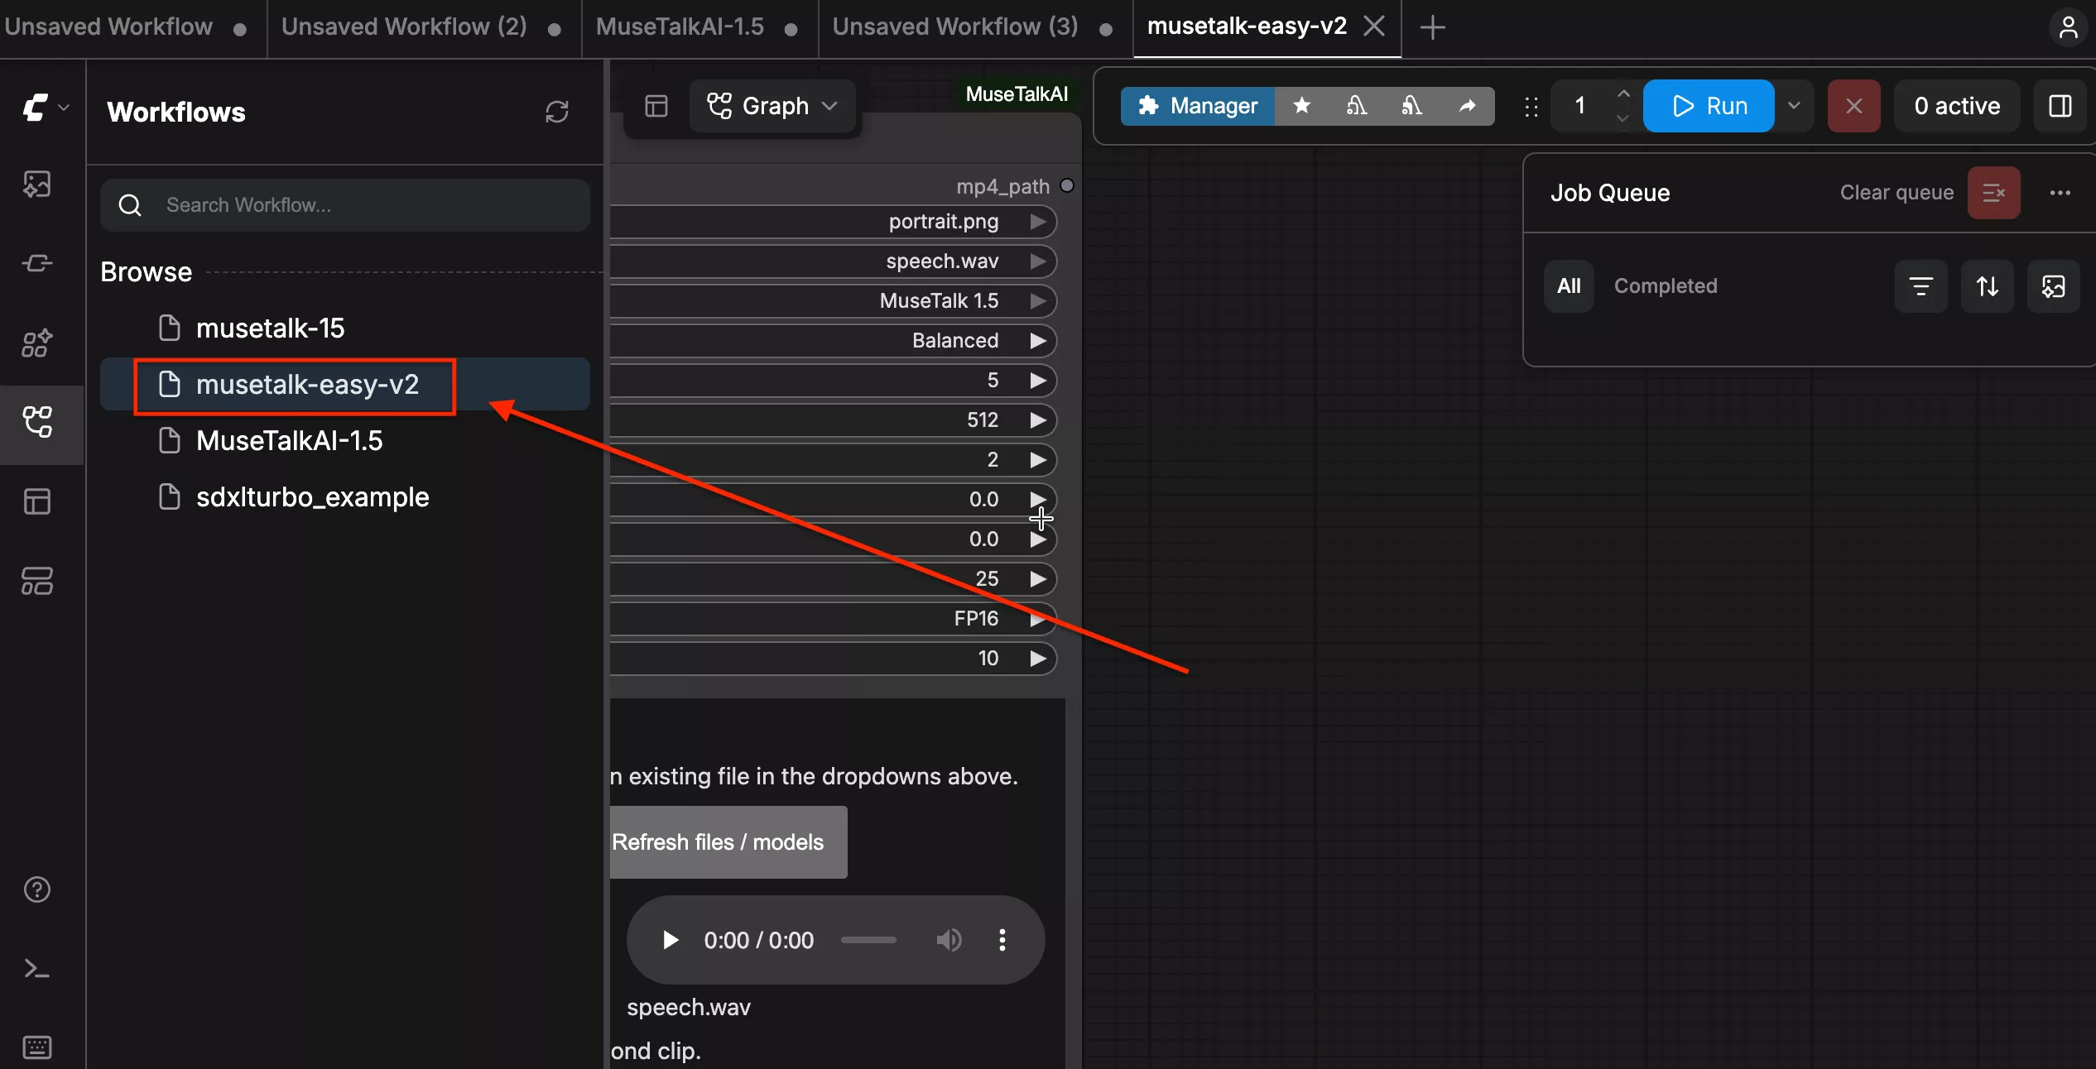This screenshot has height=1069, width=2096.
Task: Toggle the panel icon left of Graph
Action: tap(656, 106)
